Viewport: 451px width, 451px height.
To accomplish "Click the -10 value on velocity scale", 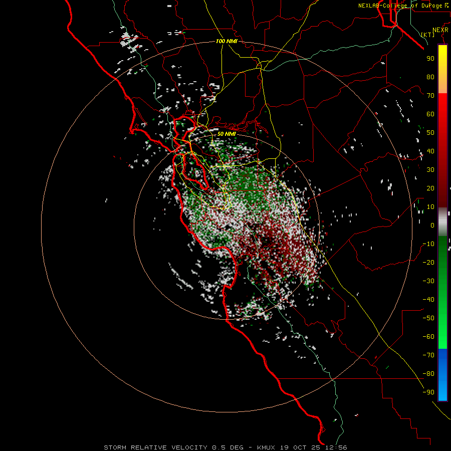I will (x=428, y=244).
